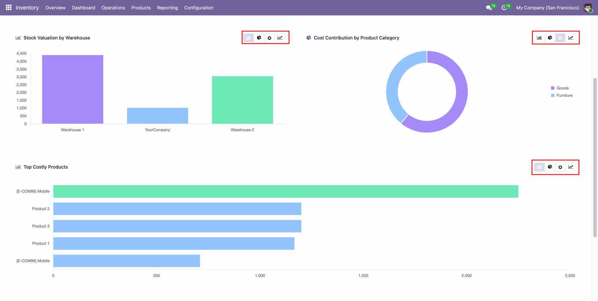This screenshot has width=598, height=301.
Task: Open the My Company (San Francisco) switcher
Action: [x=548, y=8]
